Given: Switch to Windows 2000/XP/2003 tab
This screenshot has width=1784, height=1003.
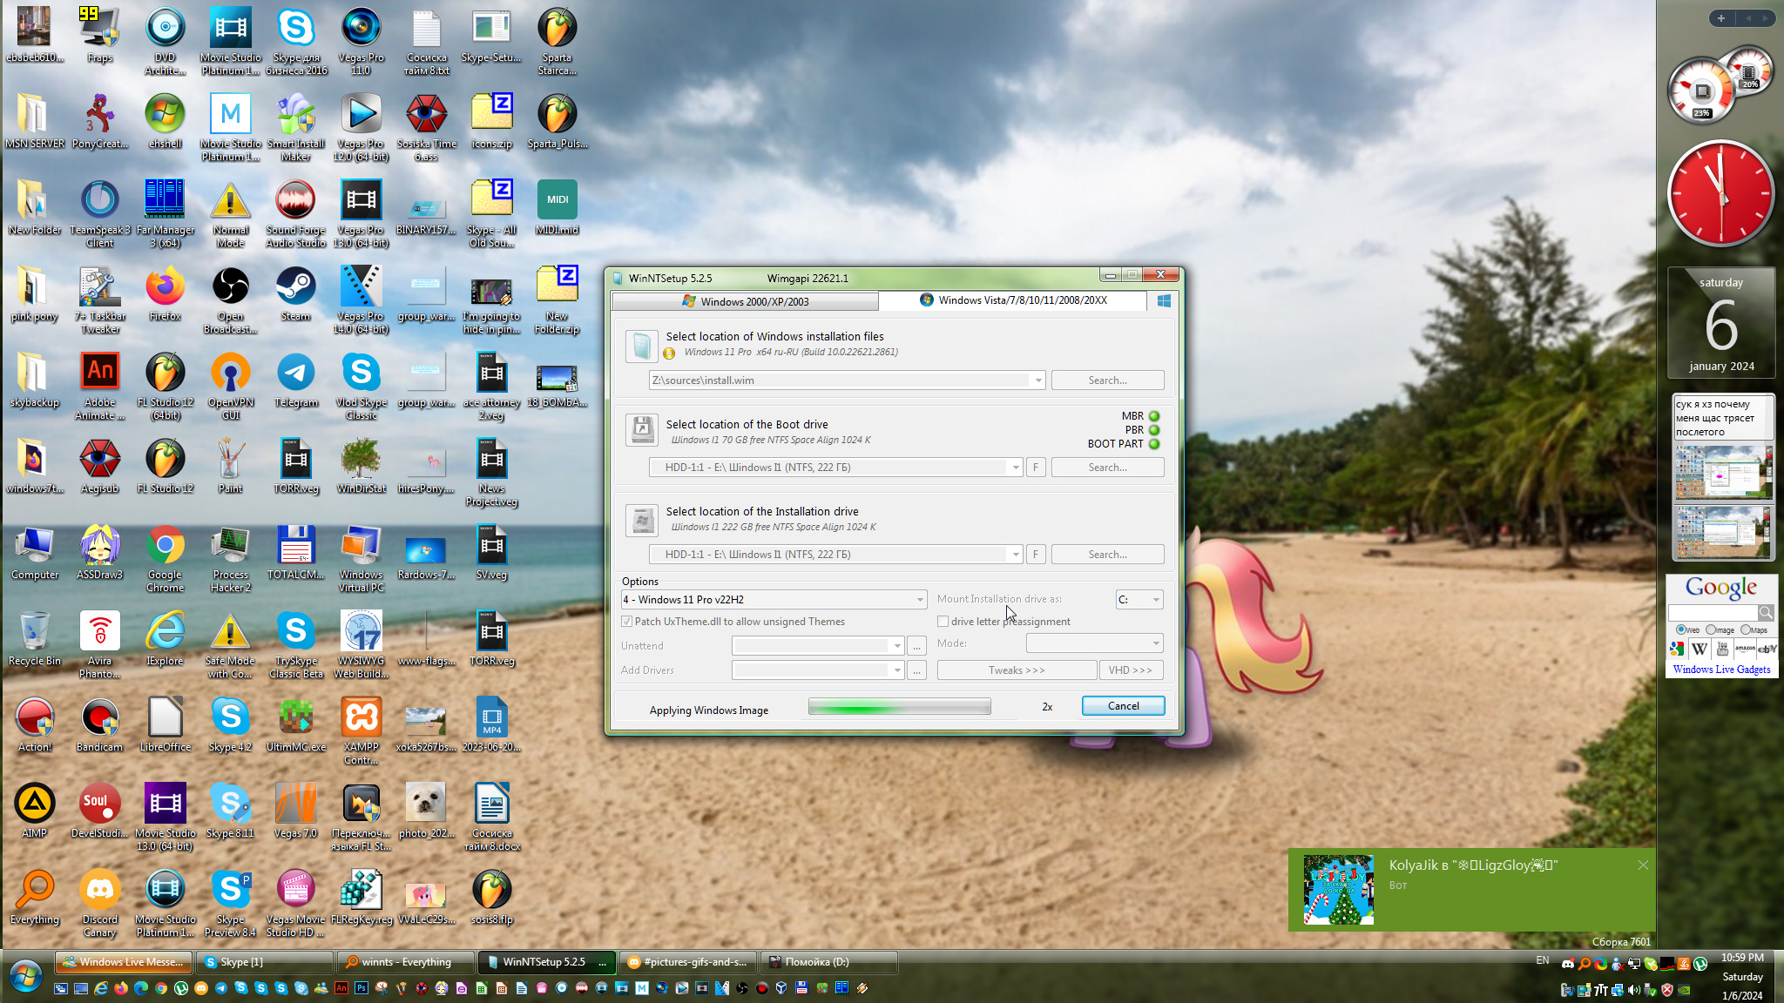Looking at the screenshot, I should [x=746, y=301].
